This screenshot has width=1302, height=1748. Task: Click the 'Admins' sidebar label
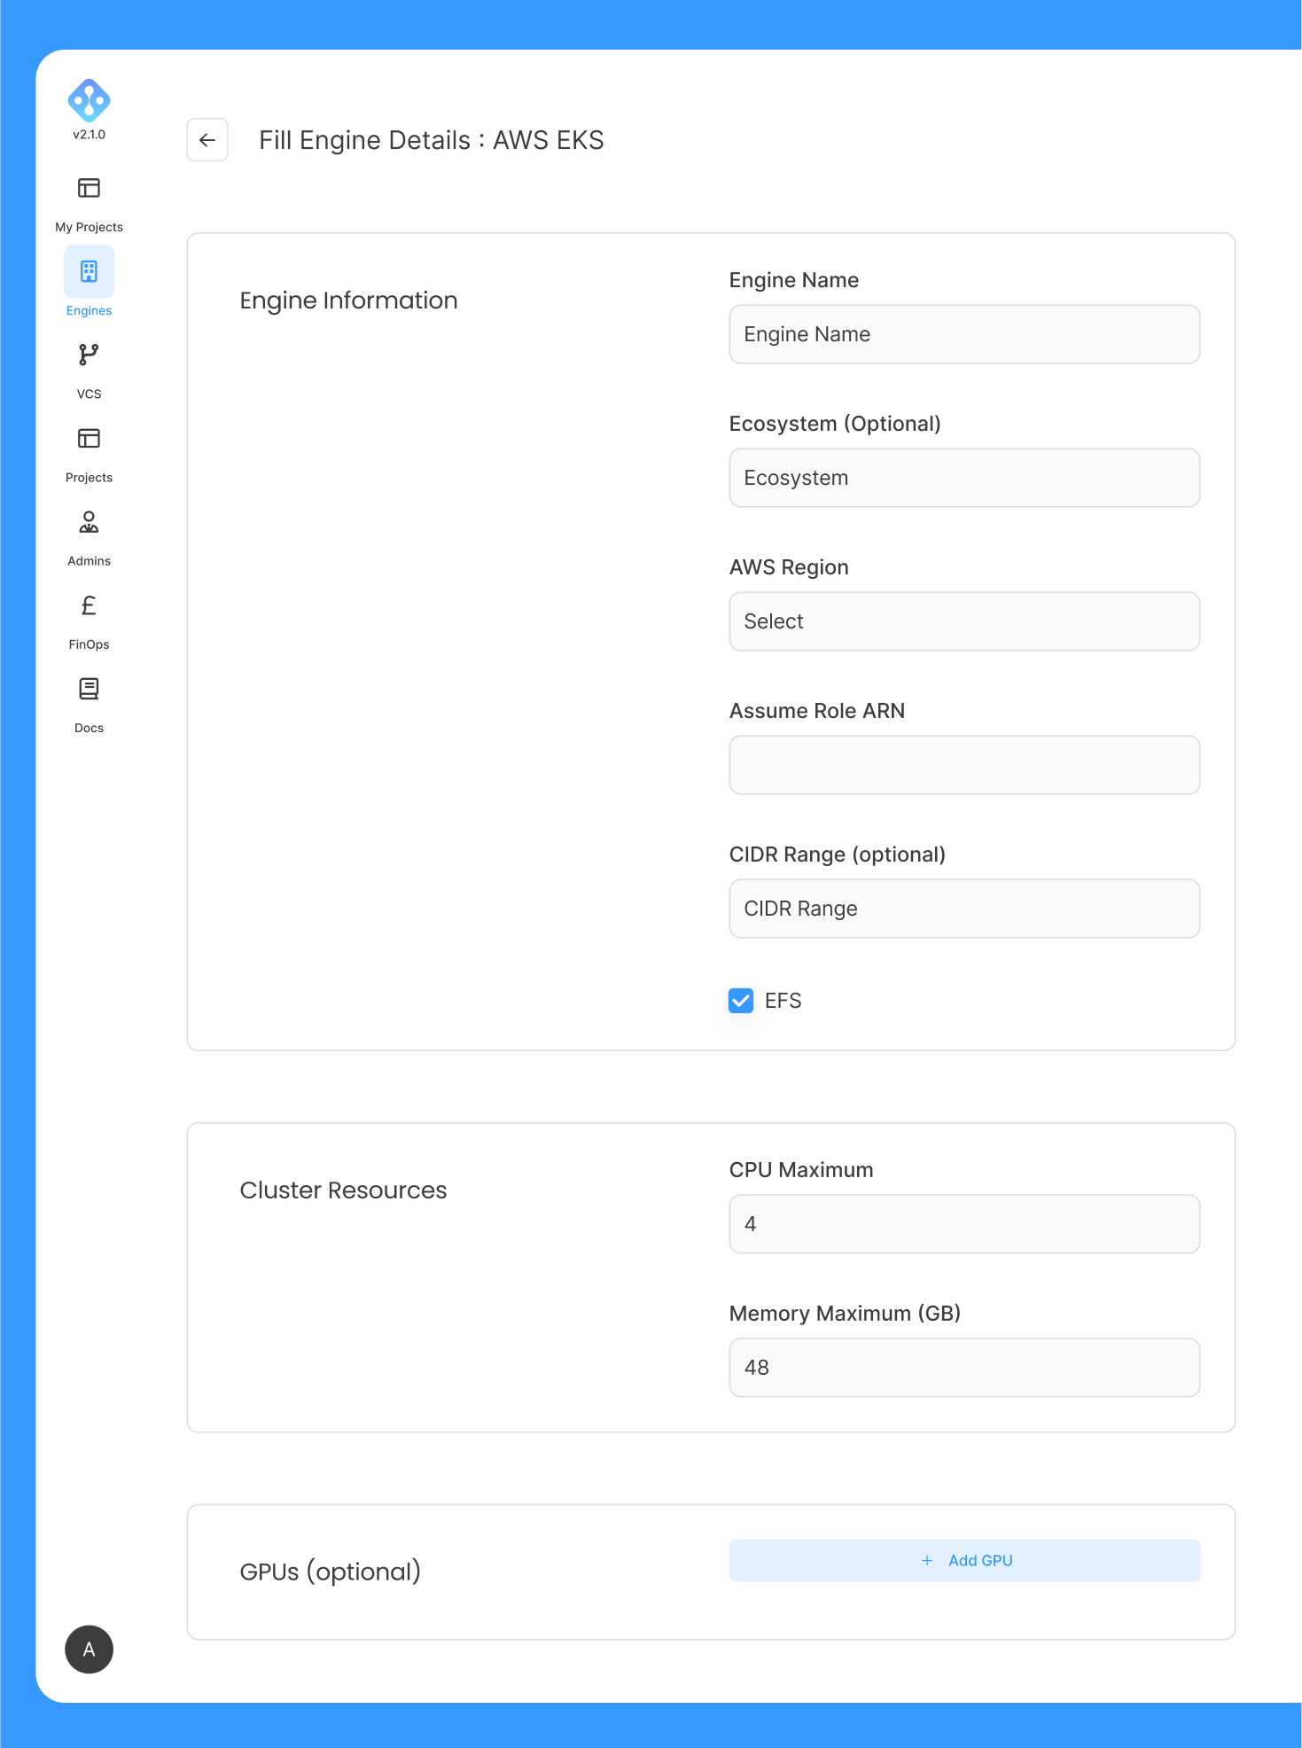tap(89, 561)
